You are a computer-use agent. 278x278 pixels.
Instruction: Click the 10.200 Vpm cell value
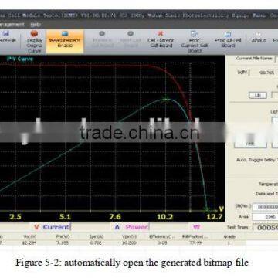(129, 242)
